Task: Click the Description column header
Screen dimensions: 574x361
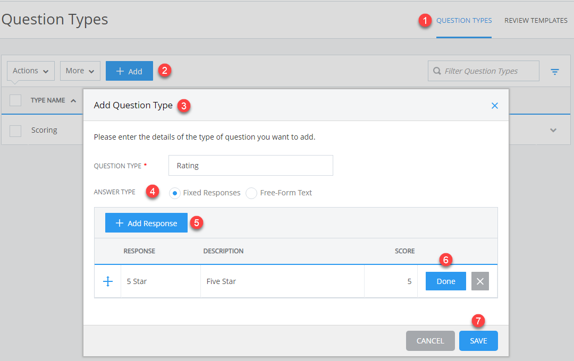Action: (223, 251)
